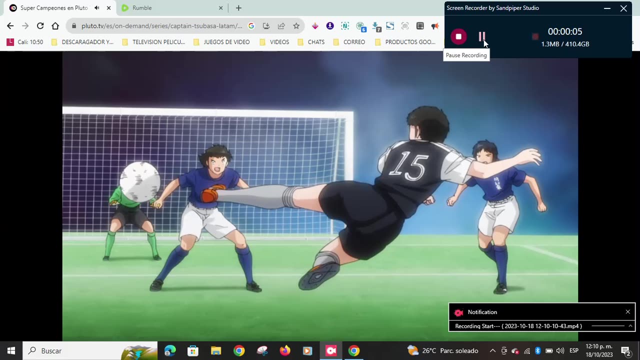Check battery status tray icon
This screenshot has width=640, height=360.
[549, 350]
